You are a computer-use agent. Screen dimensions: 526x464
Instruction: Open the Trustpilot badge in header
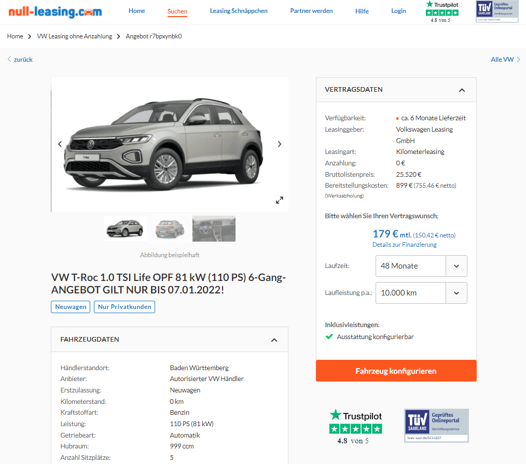pos(442,12)
